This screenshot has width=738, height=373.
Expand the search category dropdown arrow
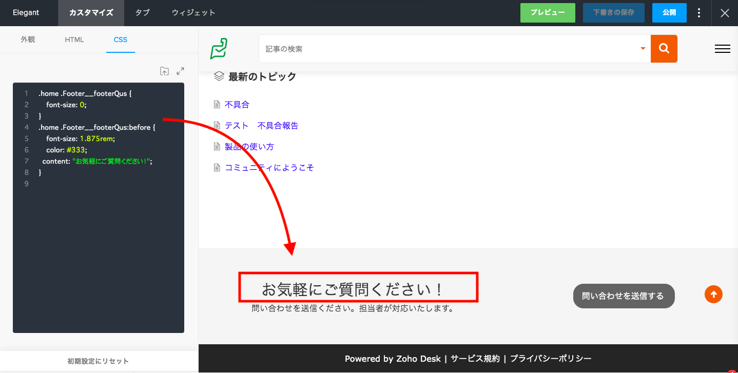643,49
